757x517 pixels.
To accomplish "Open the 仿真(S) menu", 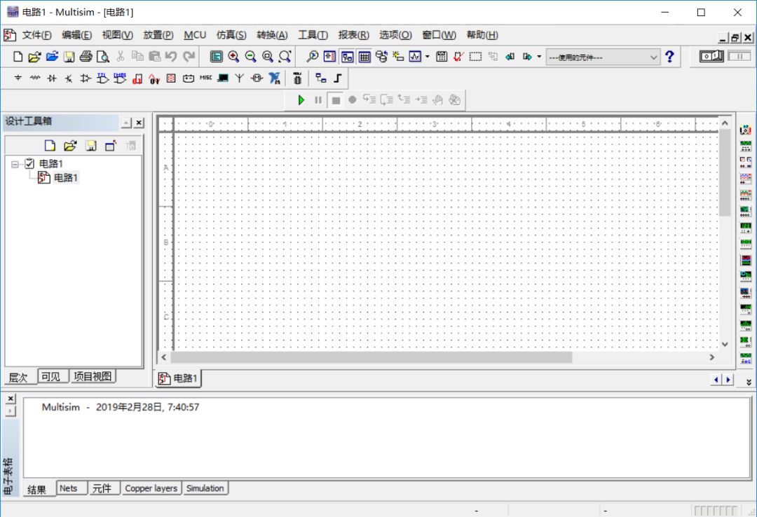I will (231, 35).
